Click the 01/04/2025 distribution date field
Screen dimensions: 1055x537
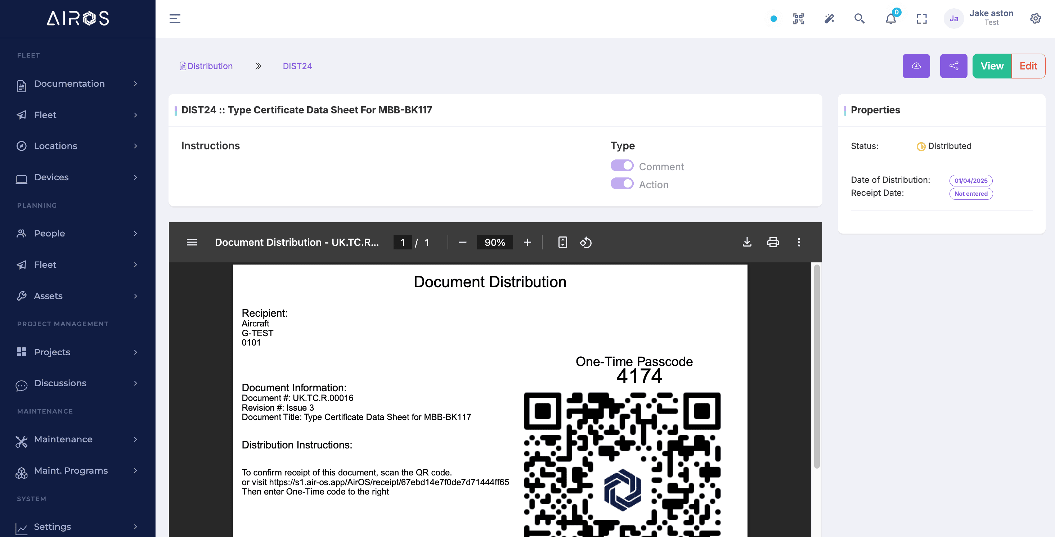point(970,181)
